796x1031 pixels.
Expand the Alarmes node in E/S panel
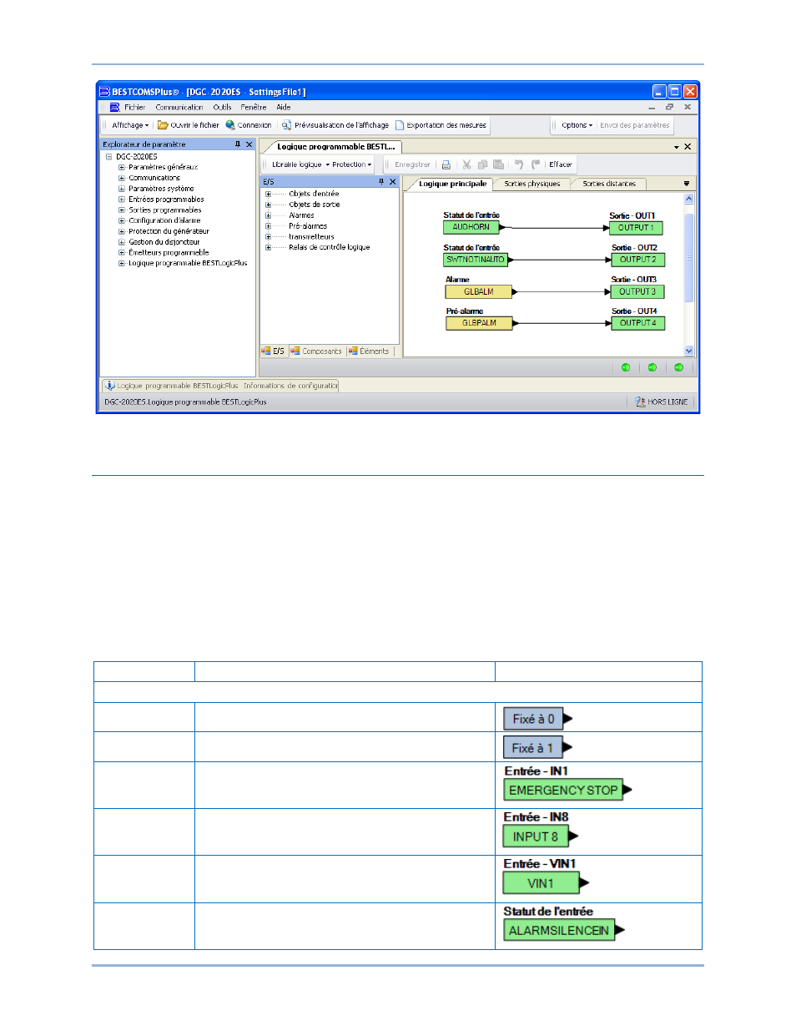(269, 215)
